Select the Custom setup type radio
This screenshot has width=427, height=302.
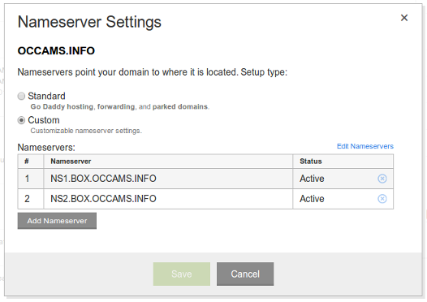[21, 120]
